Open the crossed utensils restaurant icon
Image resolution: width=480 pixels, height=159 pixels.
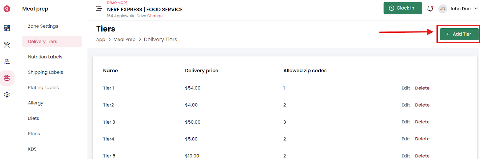pos(7,45)
